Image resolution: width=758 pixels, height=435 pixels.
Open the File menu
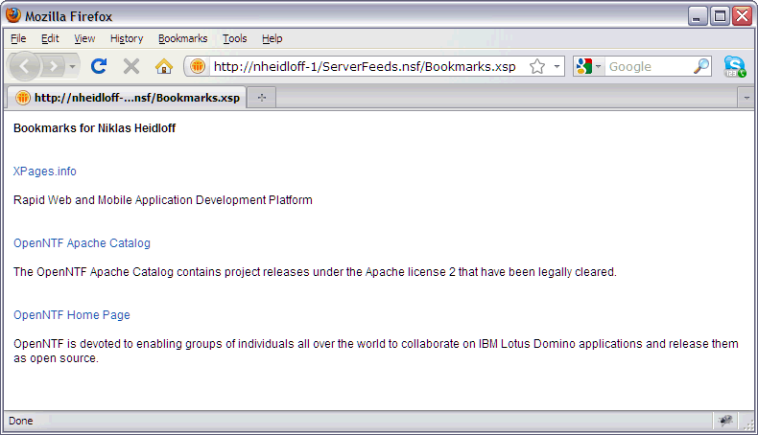coord(18,38)
